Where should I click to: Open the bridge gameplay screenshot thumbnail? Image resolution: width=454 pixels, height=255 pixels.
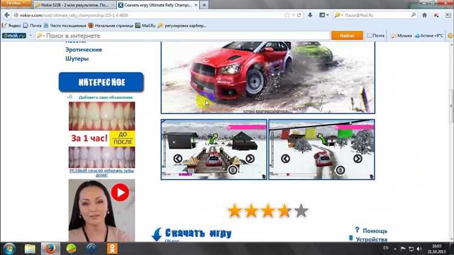point(214,150)
